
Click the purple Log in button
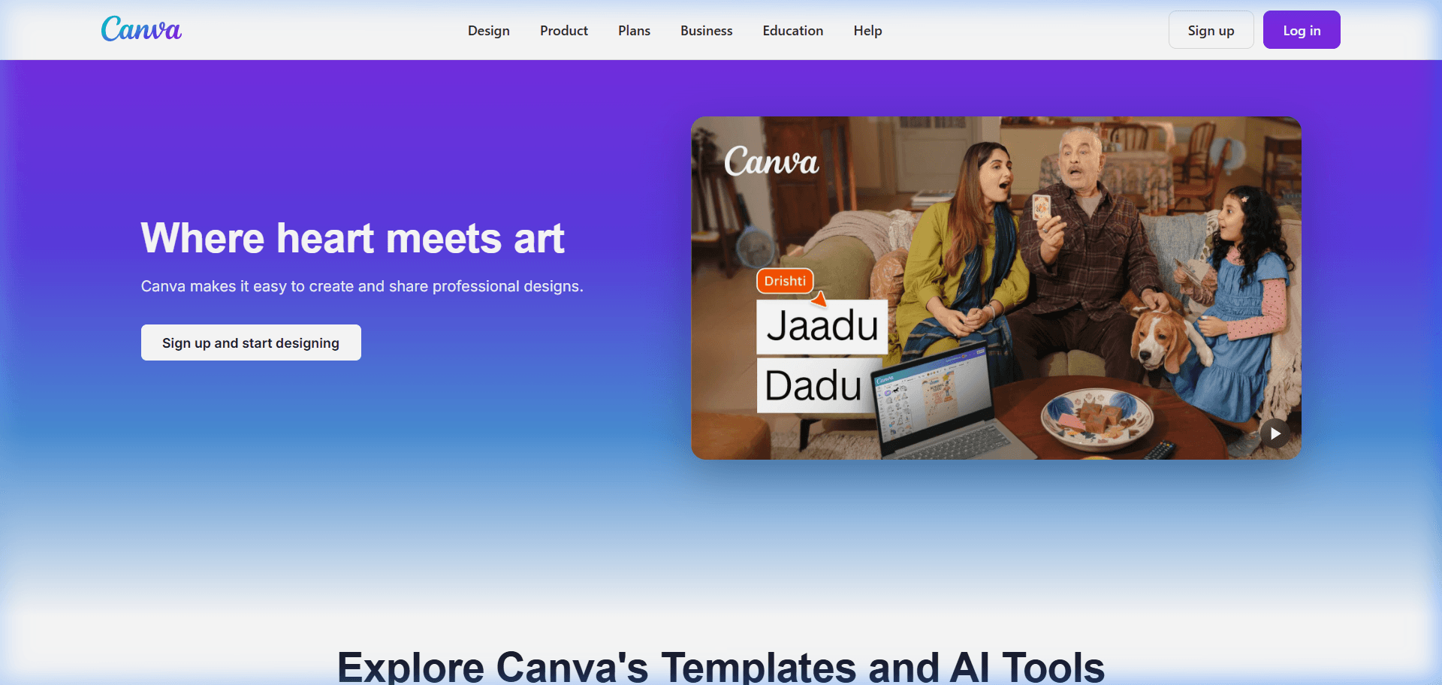click(1302, 30)
